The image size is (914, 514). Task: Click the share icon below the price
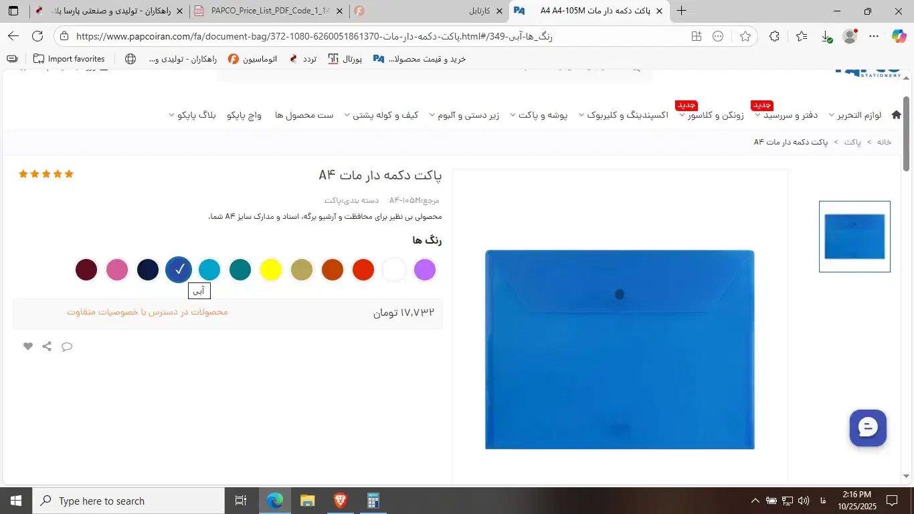47,346
